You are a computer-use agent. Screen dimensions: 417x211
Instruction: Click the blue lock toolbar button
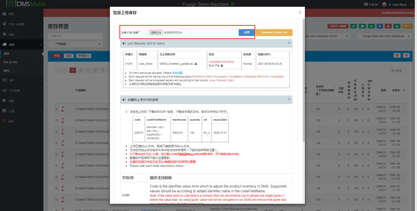379,26
